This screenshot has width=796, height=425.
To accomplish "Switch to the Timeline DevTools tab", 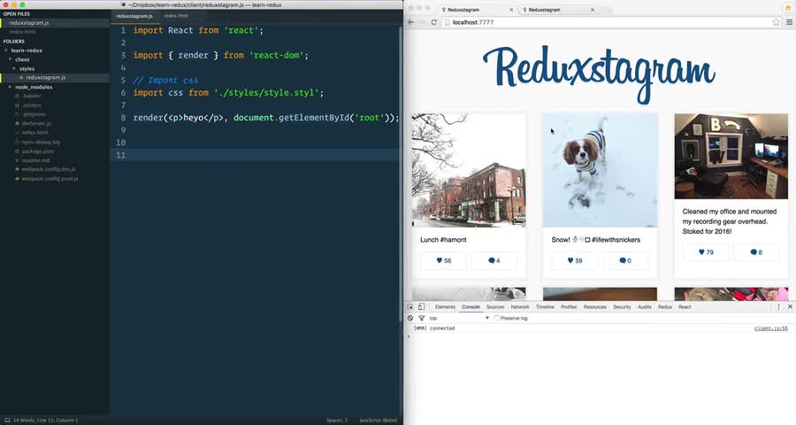I will coord(545,307).
